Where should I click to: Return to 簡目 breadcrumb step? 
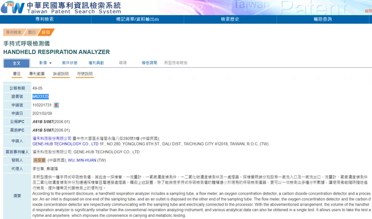(x=32, y=32)
